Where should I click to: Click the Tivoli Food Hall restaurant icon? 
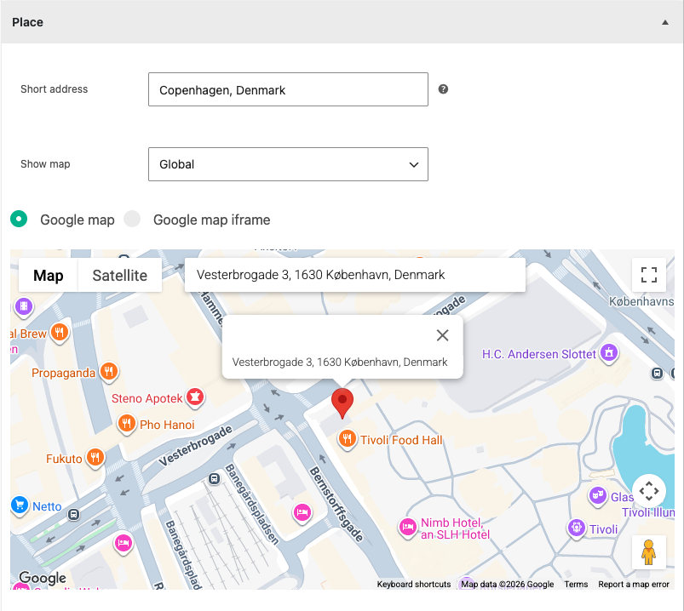[348, 439]
